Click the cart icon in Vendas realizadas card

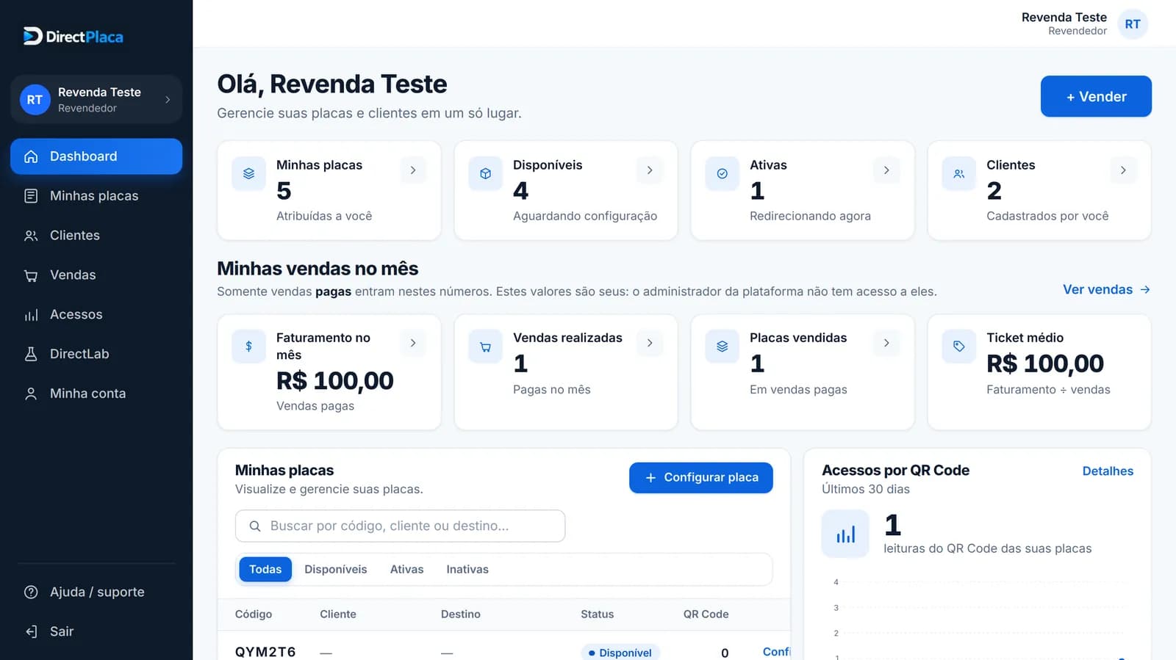486,347
